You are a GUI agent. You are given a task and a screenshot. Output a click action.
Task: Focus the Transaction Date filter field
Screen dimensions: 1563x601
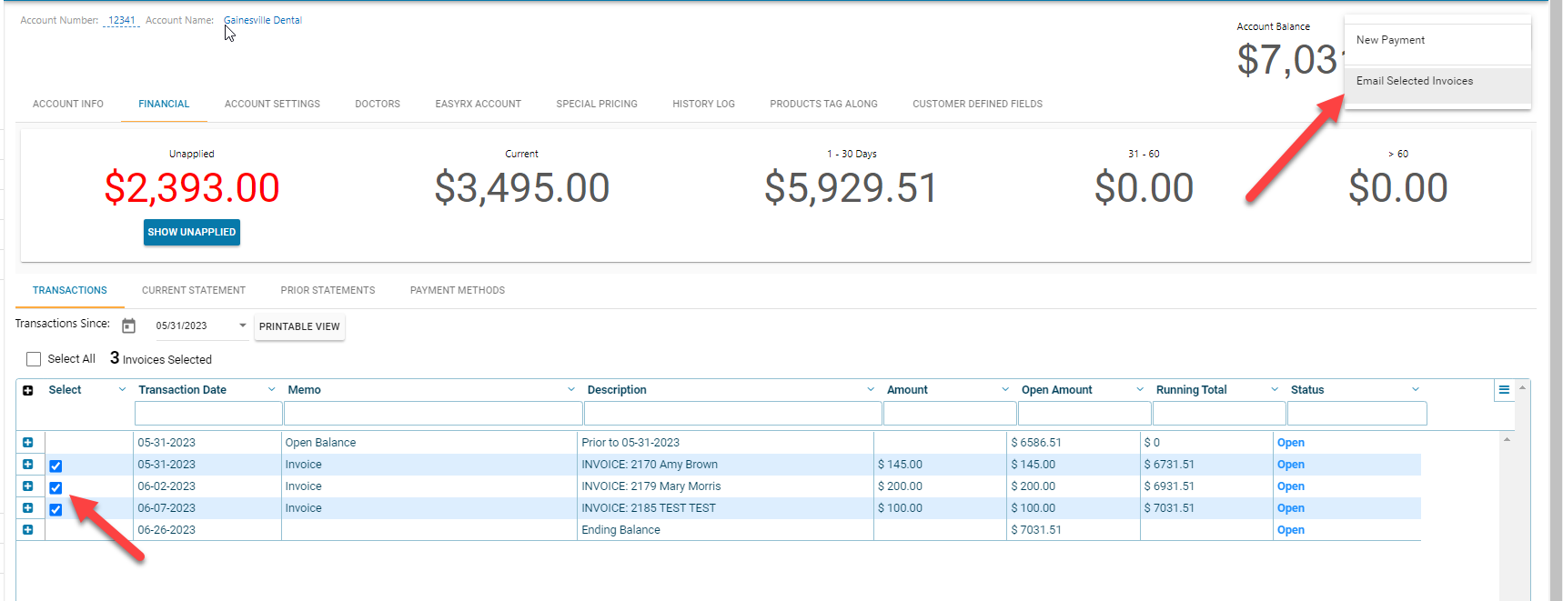208,414
